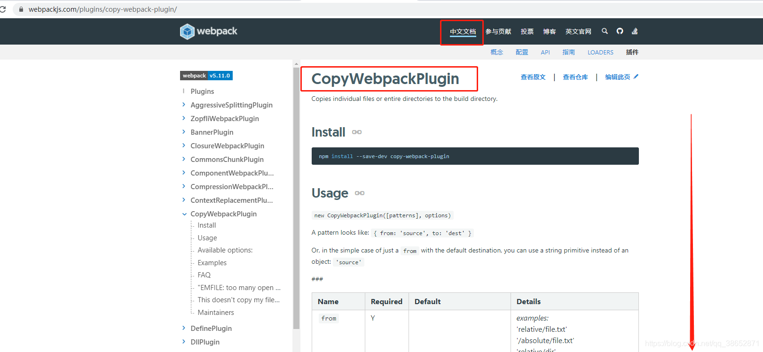Jump to Usage sub-section in sidebar
The height and width of the screenshot is (352, 763).
[207, 238]
